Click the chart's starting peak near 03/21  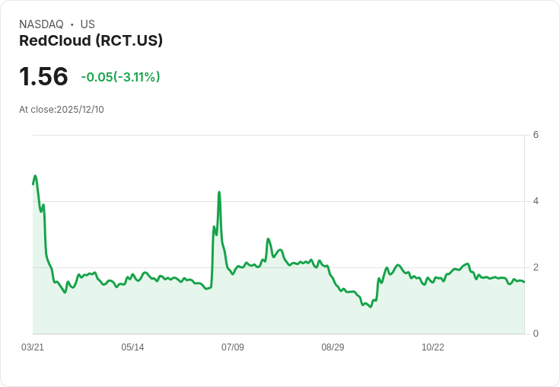[x=35, y=176]
